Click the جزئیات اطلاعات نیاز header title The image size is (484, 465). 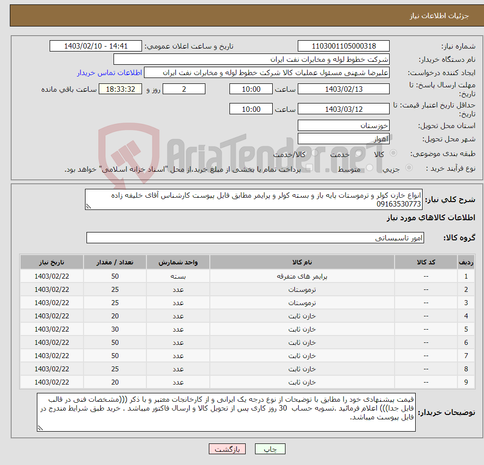pos(439,16)
